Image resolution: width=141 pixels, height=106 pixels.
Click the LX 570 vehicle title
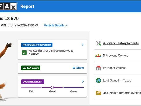coord(9,19)
